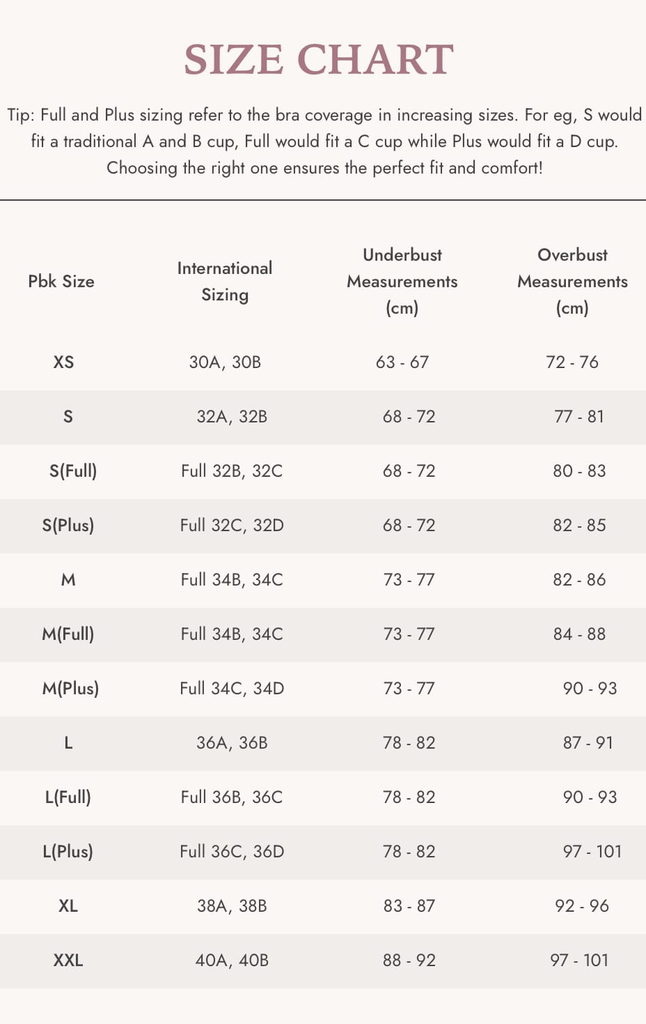Select the M(Plus) size label

(70, 689)
